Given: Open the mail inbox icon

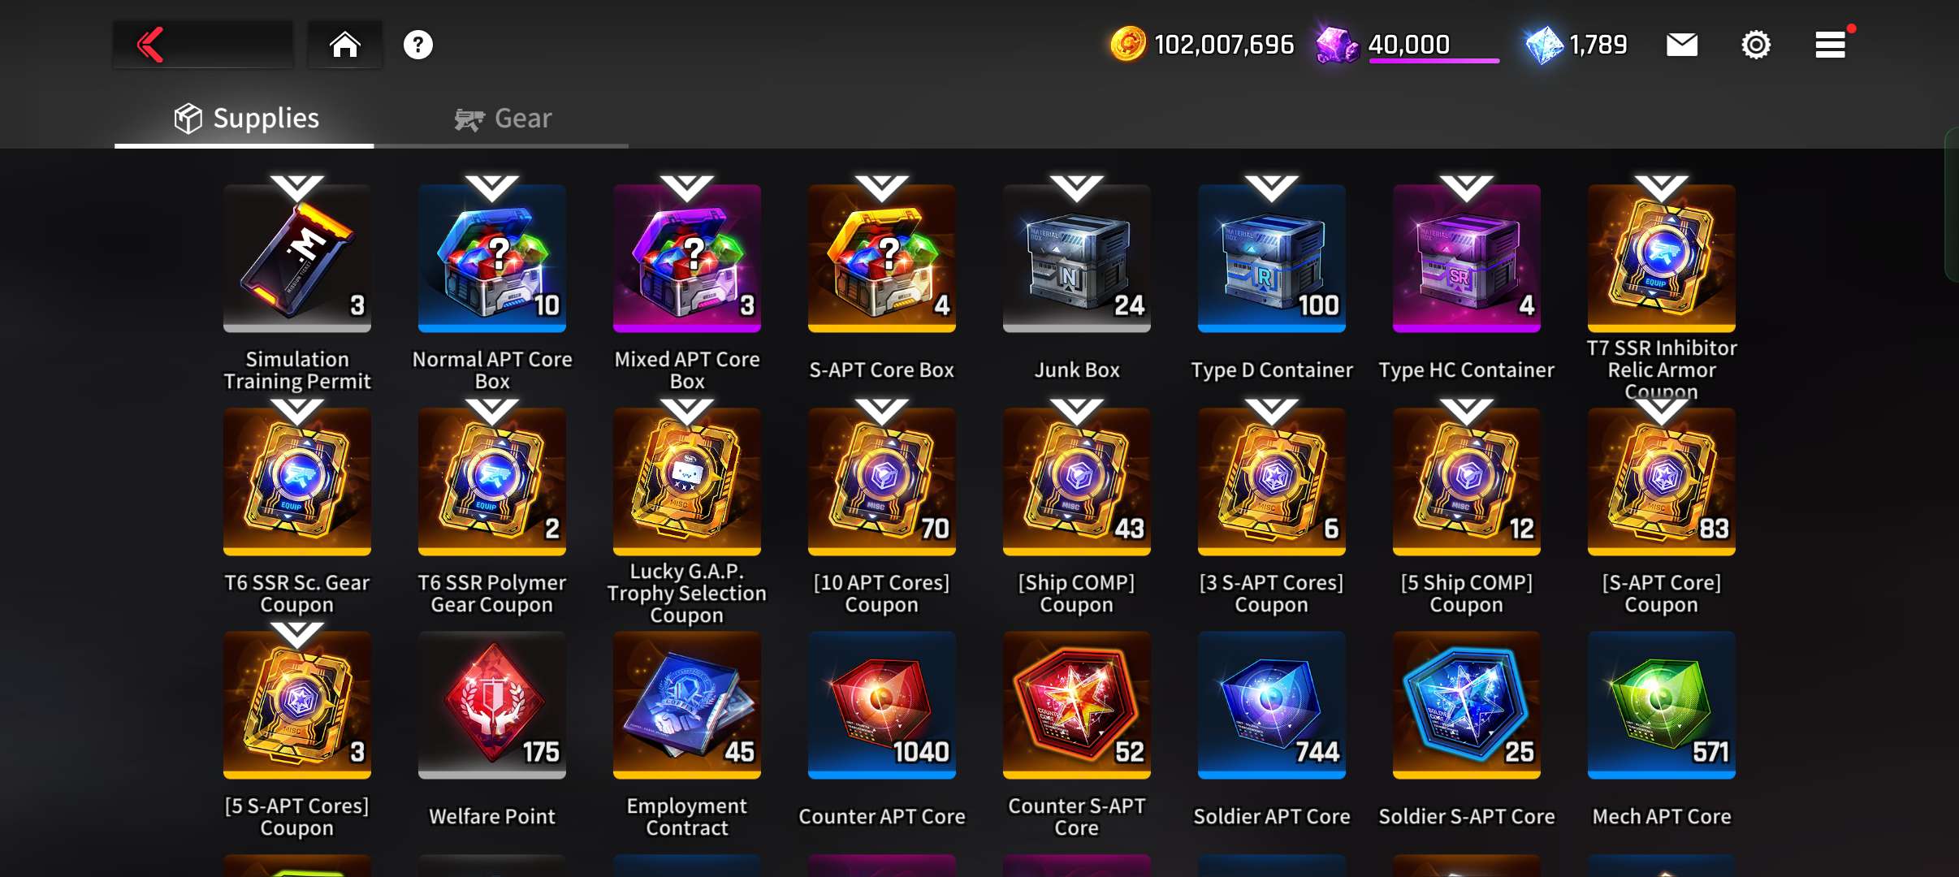Looking at the screenshot, I should [x=1682, y=45].
